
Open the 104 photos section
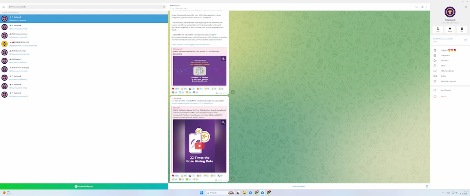[x=450, y=55]
